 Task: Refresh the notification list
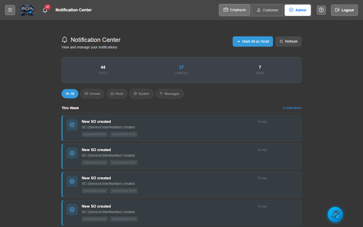[288, 41]
